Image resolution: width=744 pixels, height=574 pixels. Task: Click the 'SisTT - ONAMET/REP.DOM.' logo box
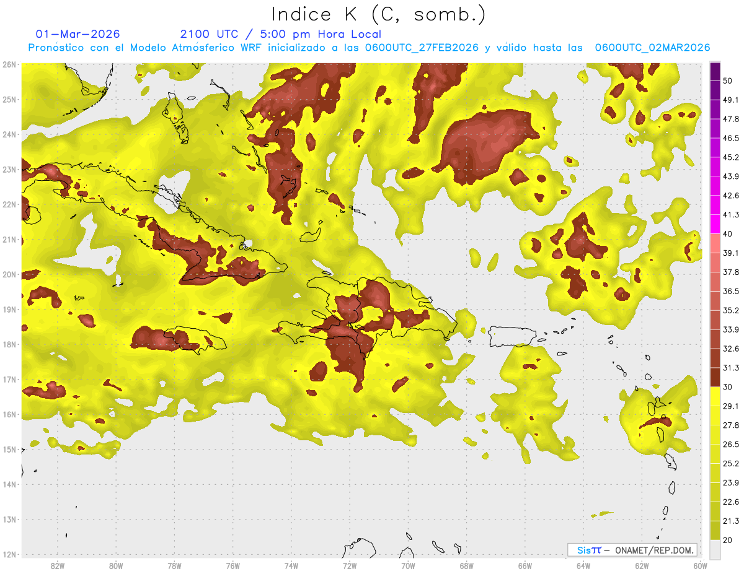(632, 550)
